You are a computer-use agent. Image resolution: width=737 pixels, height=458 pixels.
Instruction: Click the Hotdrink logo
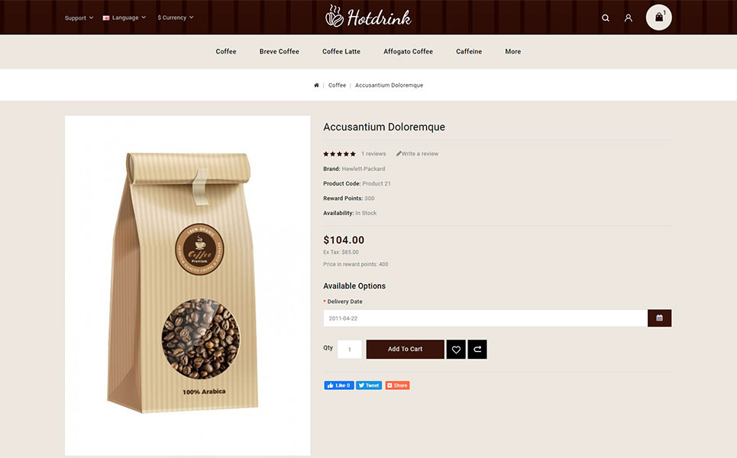(368, 17)
